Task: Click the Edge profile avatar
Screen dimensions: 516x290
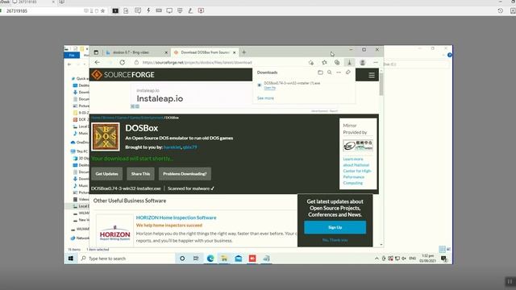Action: (x=362, y=62)
